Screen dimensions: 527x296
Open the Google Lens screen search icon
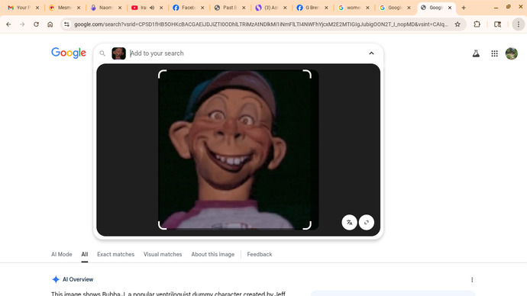498,24
